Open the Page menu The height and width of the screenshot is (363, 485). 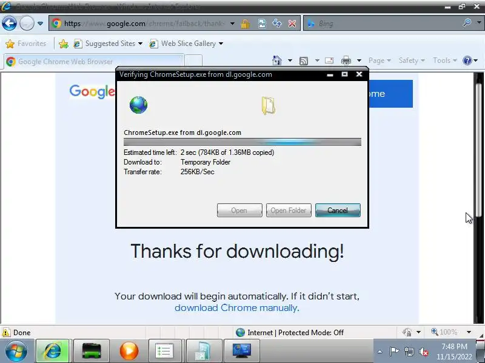click(380, 60)
